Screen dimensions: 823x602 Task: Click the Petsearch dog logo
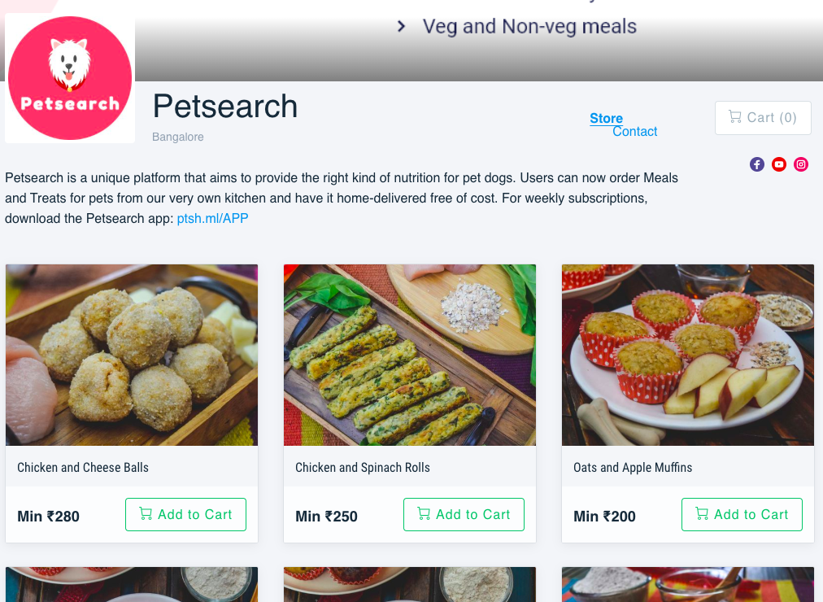point(70,78)
